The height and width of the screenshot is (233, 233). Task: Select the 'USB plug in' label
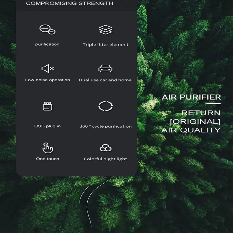pos(48,126)
